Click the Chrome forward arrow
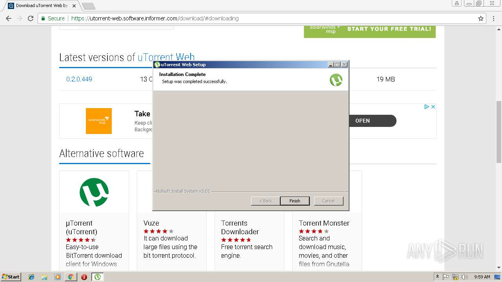The image size is (502, 282). tap(20, 18)
